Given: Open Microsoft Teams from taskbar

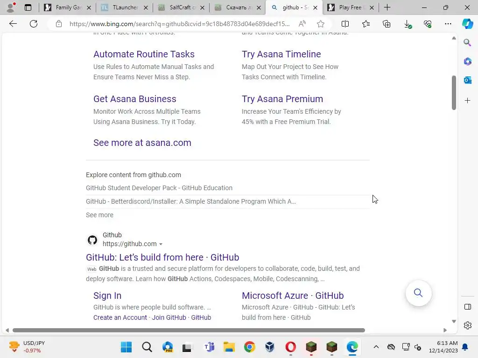Looking at the screenshot, I should [x=209, y=347].
